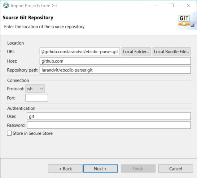Go to the previous step with the Back button
Screen dimensions: 197x178
pos(65,169)
